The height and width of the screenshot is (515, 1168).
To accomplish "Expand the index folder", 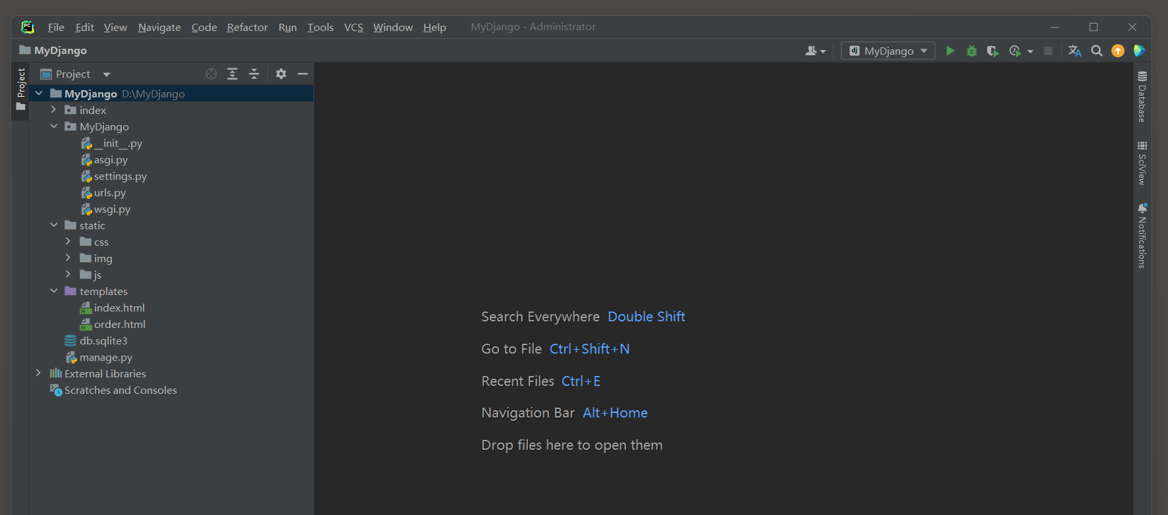I will click(54, 110).
